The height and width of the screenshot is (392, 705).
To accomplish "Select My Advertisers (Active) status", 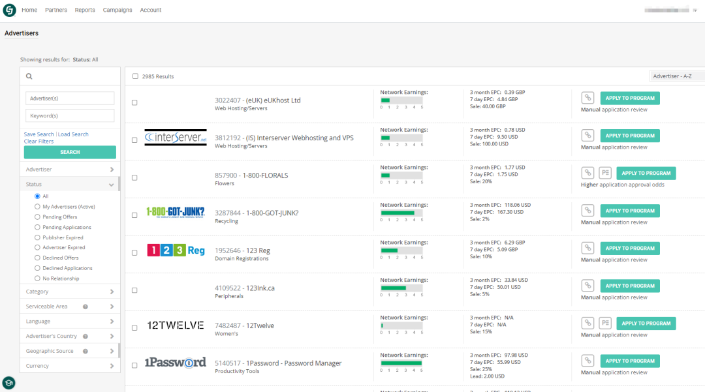I will click(37, 207).
